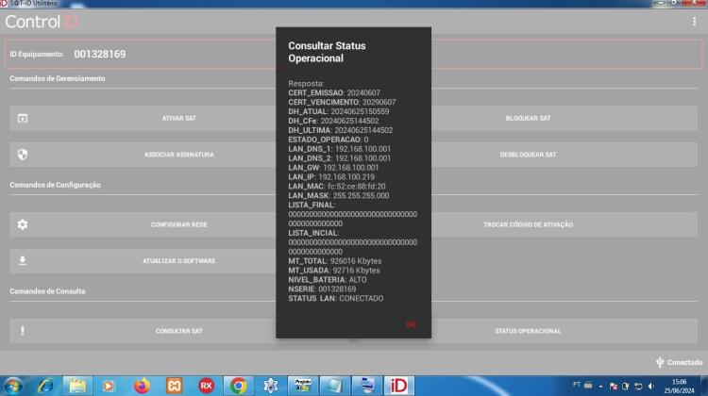This screenshot has height=396, width=708.
Task: Click Trocar Código de Ativação button
Action: click(x=565, y=224)
